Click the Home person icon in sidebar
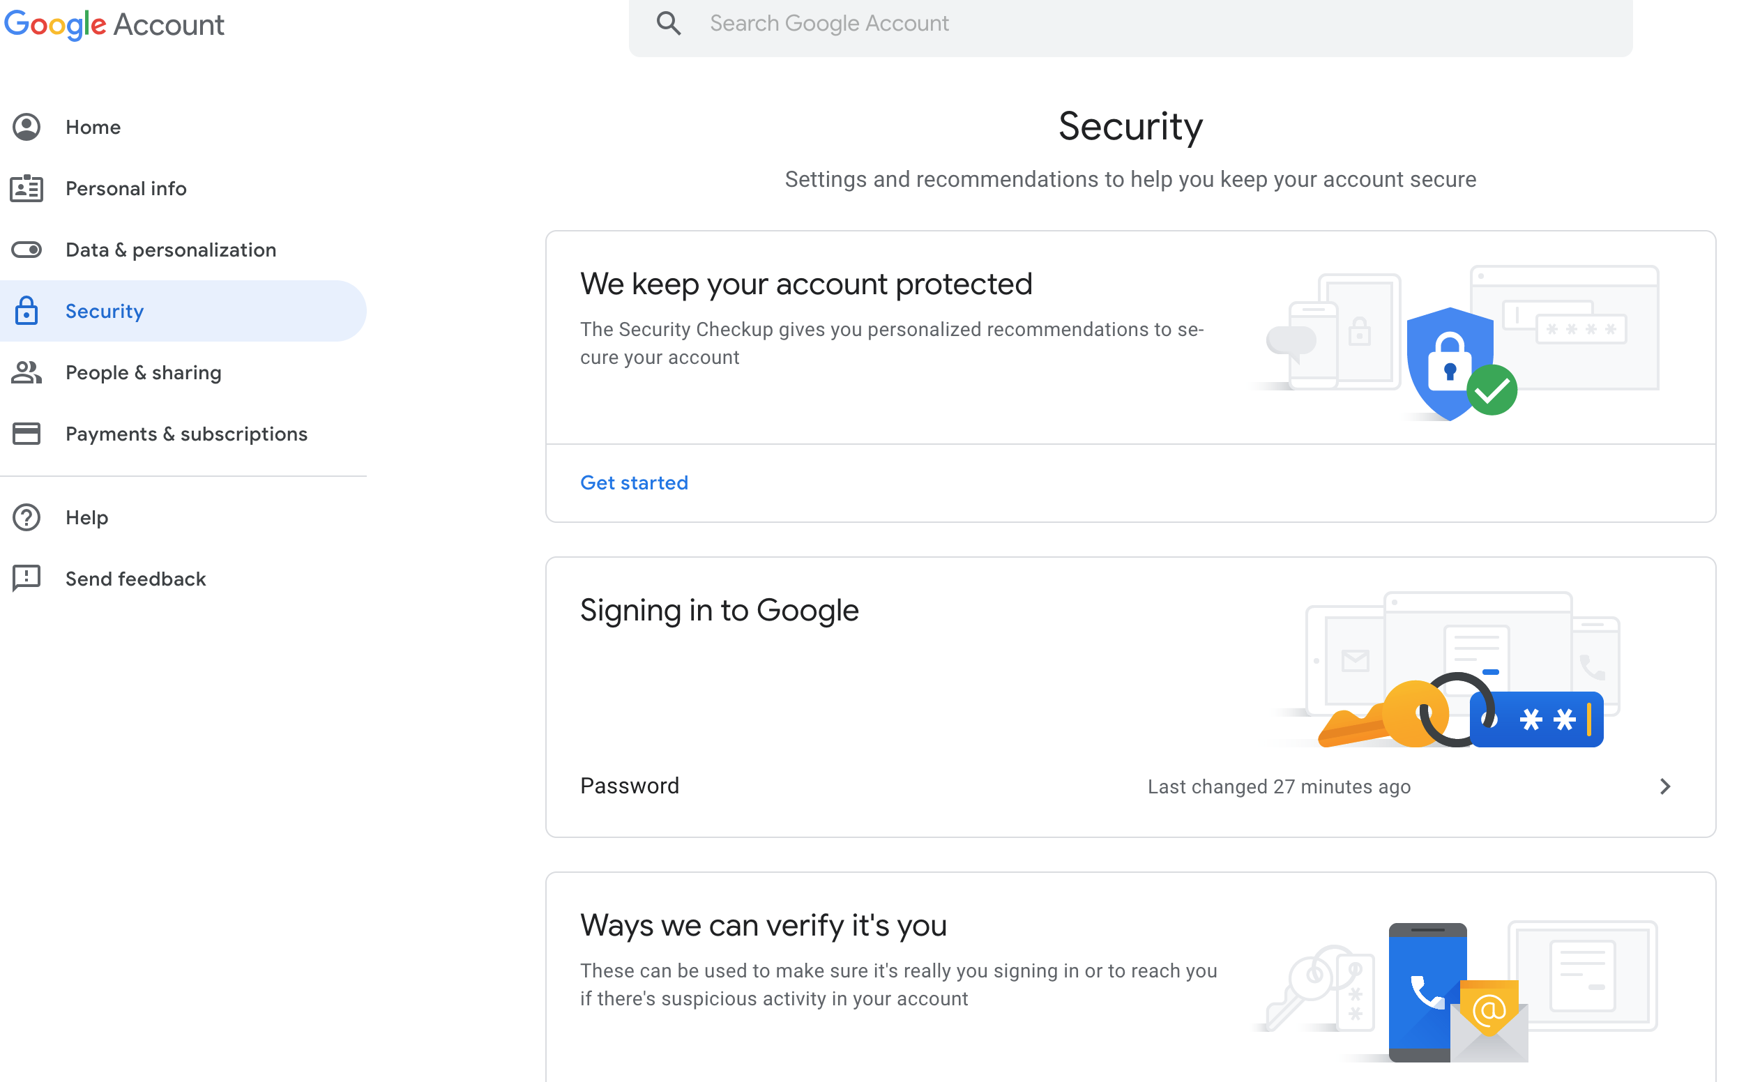 pos(26,127)
